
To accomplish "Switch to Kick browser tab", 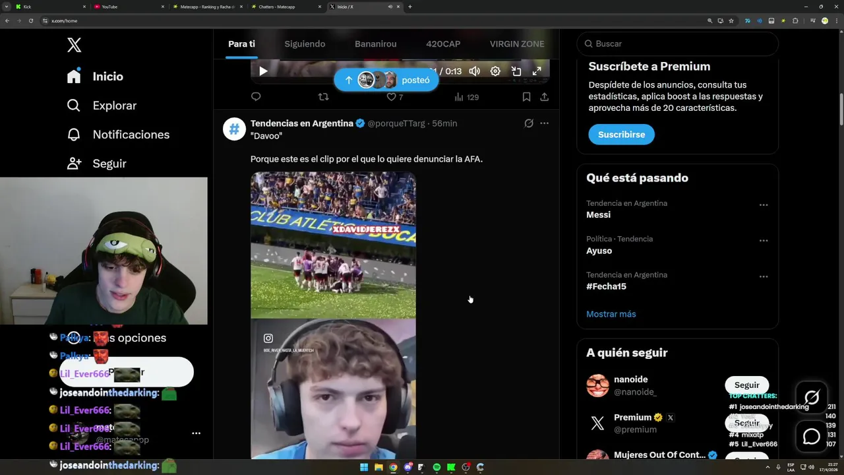I will click(x=51, y=7).
